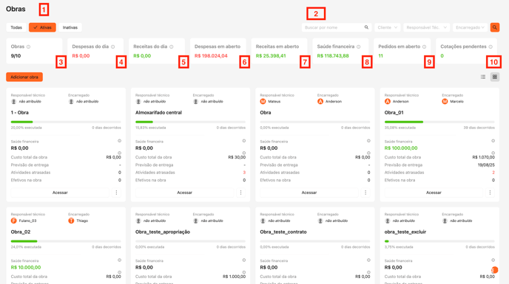This screenshot has height=284, width=509.
Task: Click magnifier inside Buscar por nome field
Action: (x=366, y=27)
